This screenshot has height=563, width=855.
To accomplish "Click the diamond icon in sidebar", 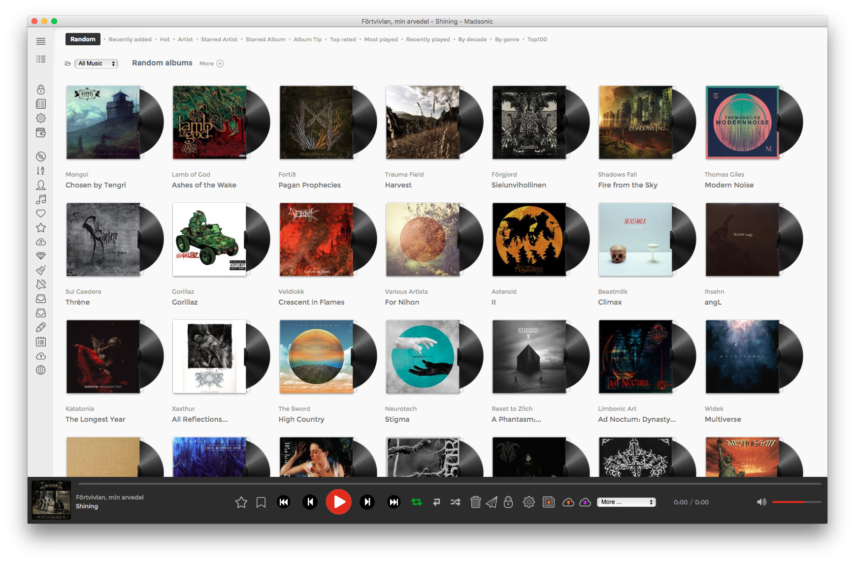I will [x=41, y=256].
